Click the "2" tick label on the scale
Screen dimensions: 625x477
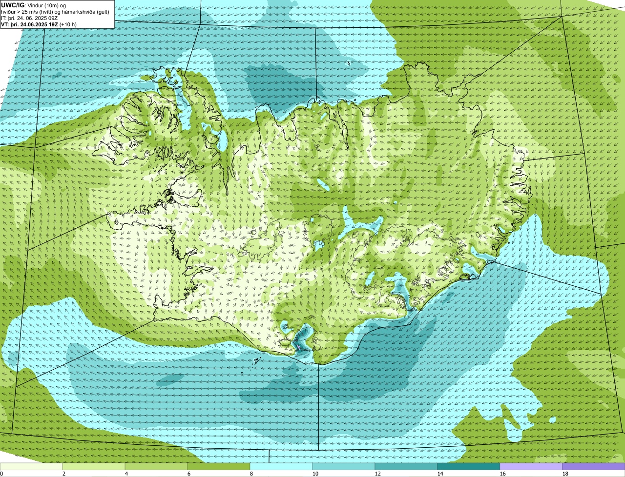[64, 474]
